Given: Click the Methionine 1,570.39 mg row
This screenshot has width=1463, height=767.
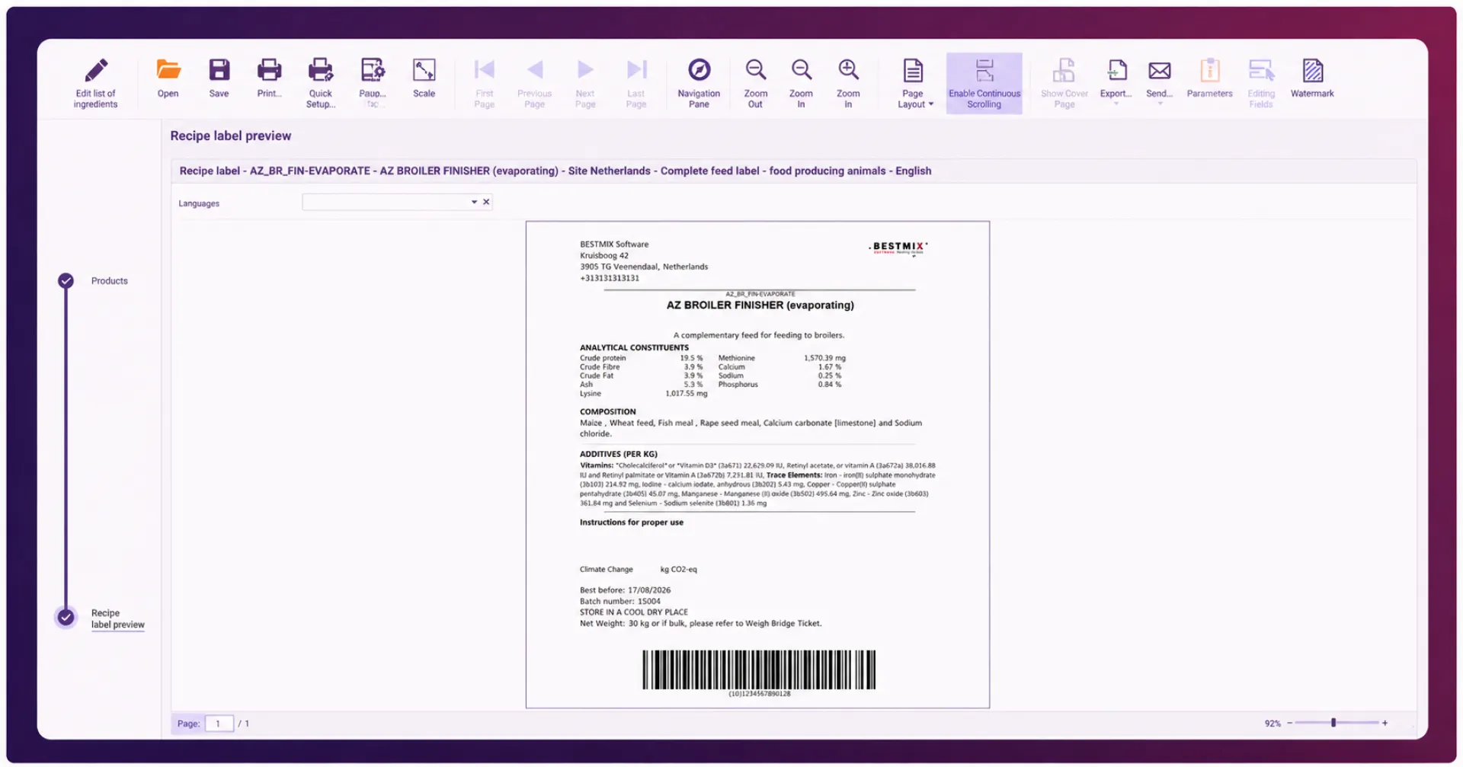Looking at the screenshot, I should (x=782, y=358).
